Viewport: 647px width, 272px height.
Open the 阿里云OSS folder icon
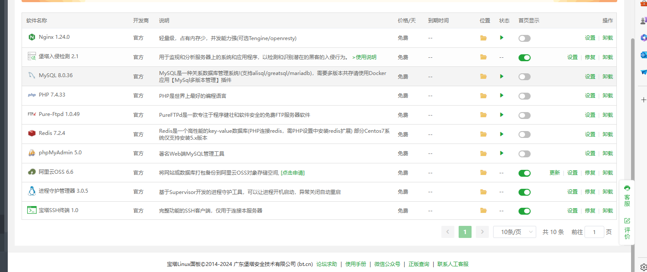click(x=483, y=172)
